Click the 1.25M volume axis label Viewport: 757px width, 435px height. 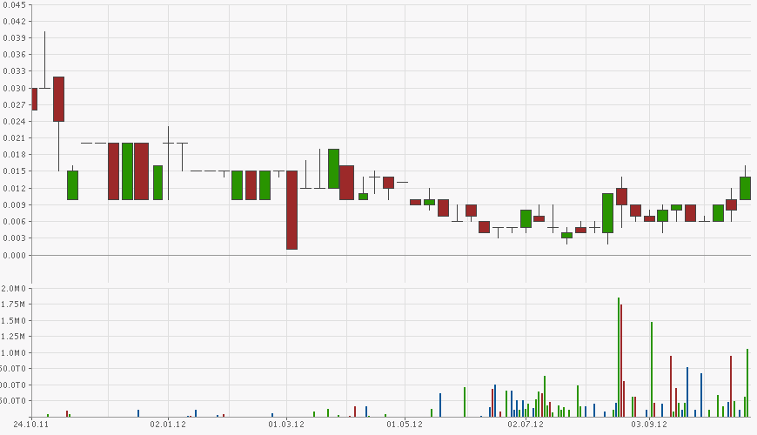click(x=14, y=337)
